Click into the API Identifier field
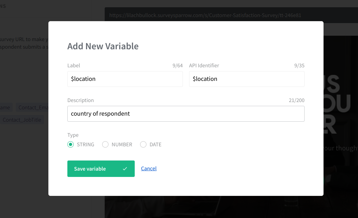The height and width of the screenshot is (218, 358). (x=247, y=79)
